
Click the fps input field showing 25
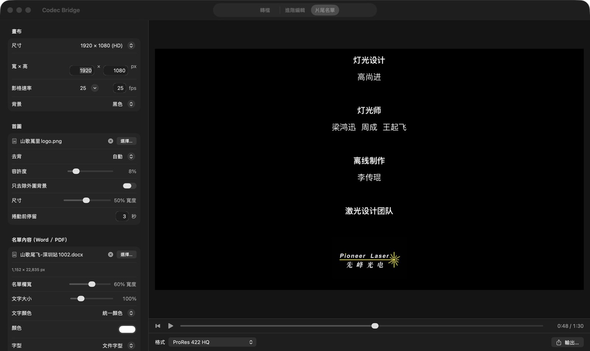119,88
